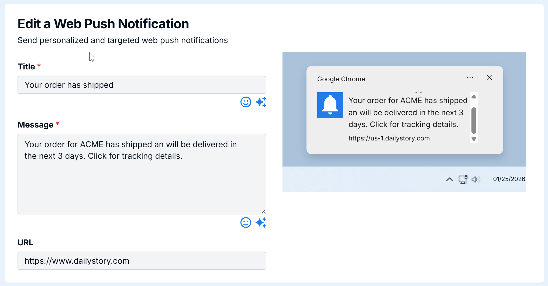Focus the Title input field
548x286 pixels.
pyautogui.click(x=142, y=85)
